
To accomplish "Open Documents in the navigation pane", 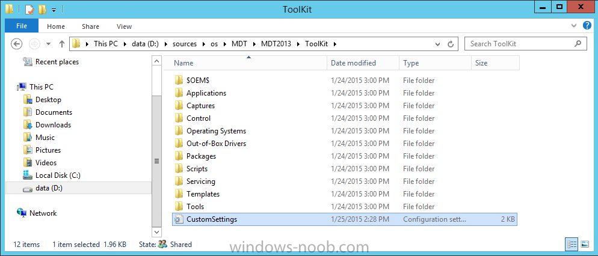I will click(54, 112).
